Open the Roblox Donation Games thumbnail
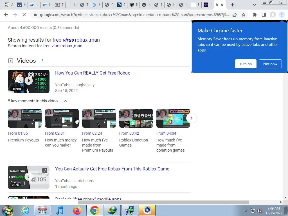Screen dimensions: 288x216 [136, 118]
